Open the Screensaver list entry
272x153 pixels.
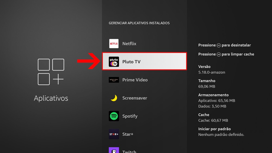coord(144,98)
